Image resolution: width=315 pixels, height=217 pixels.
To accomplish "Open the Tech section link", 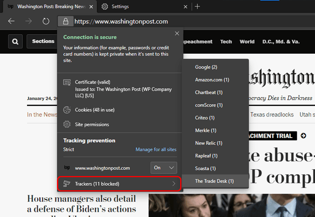I will 226,42.
